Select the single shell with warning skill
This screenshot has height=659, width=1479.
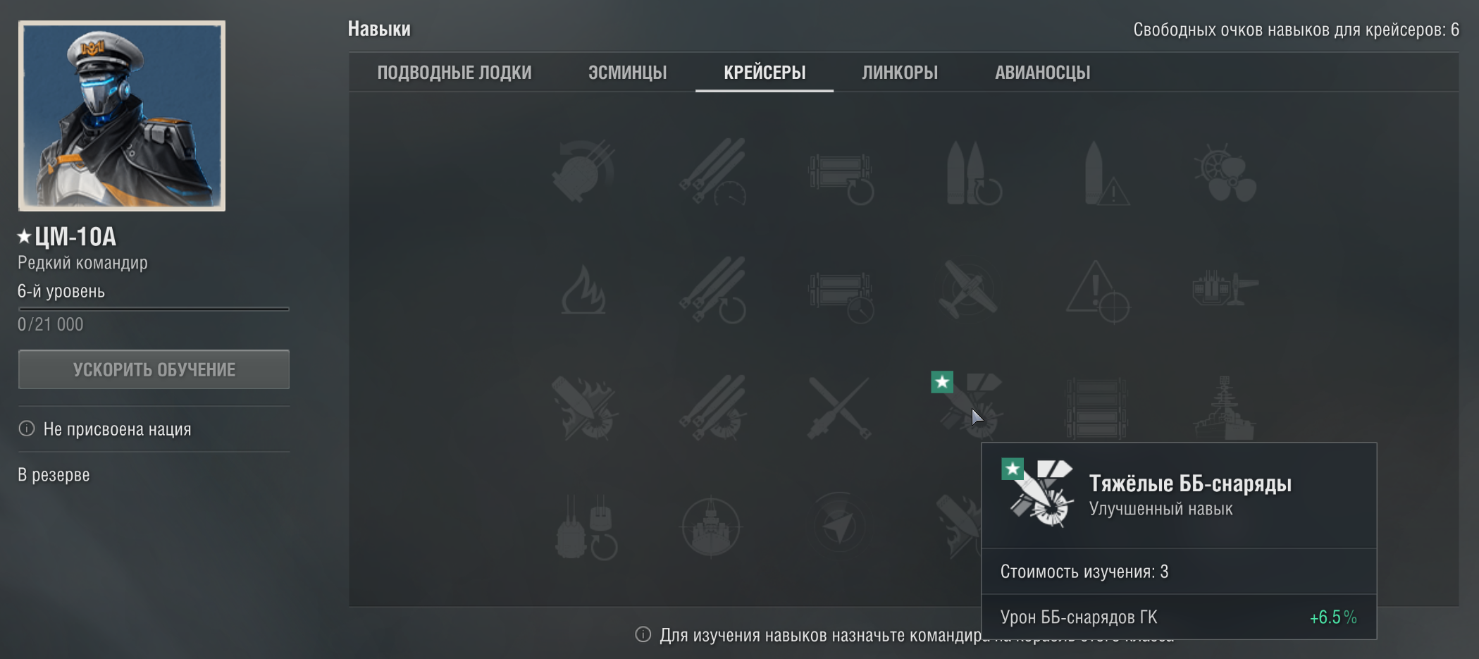(x=1103, y=173)
